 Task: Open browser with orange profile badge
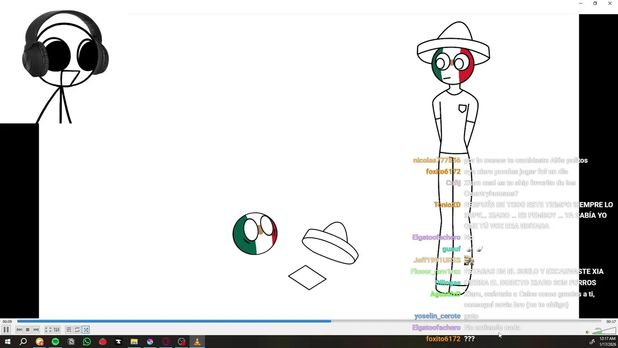coord(39,342)
